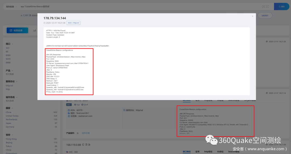This screenshot has width=291, height=154.
Task: Filter results by province Tokyo
Action: [9, 146]
